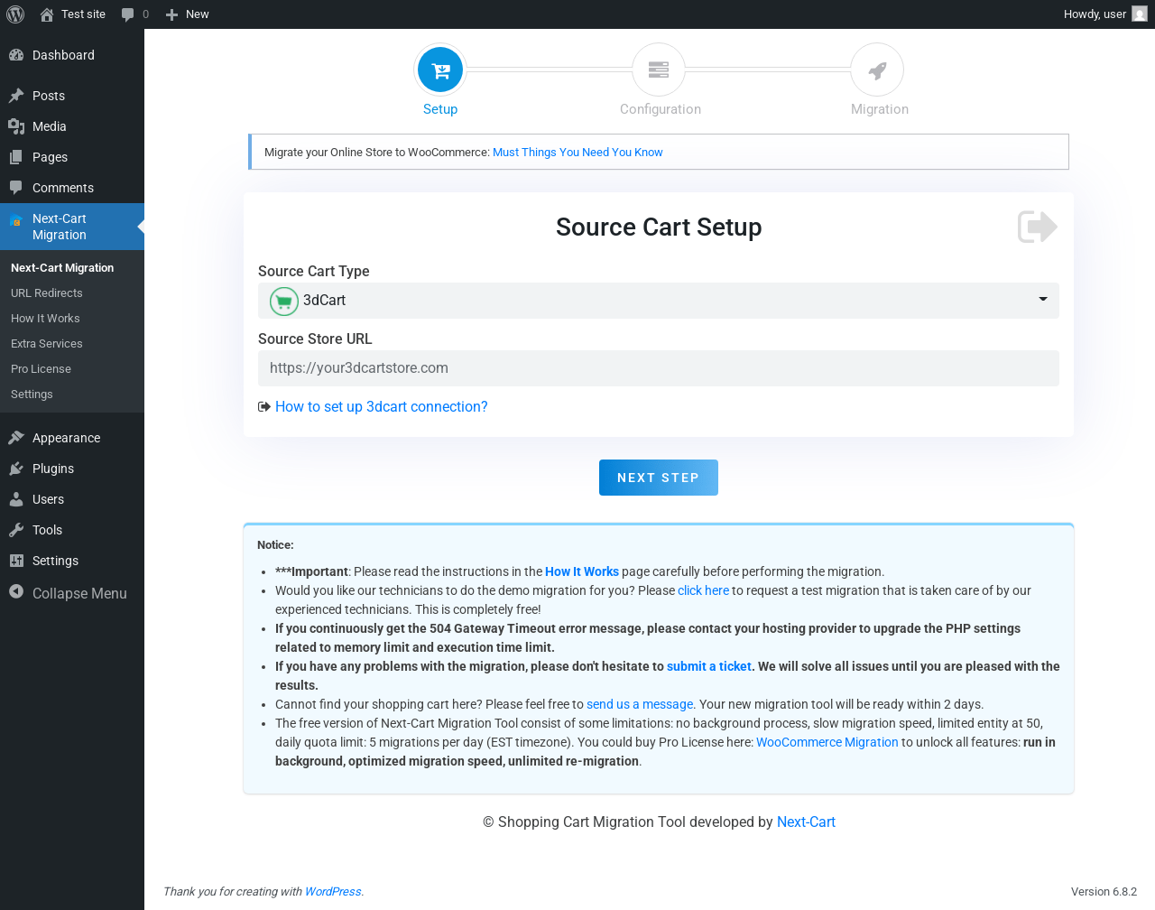Focus the Source Store URL field
This screenshot has height=910, width=1155.
point(659,368)
